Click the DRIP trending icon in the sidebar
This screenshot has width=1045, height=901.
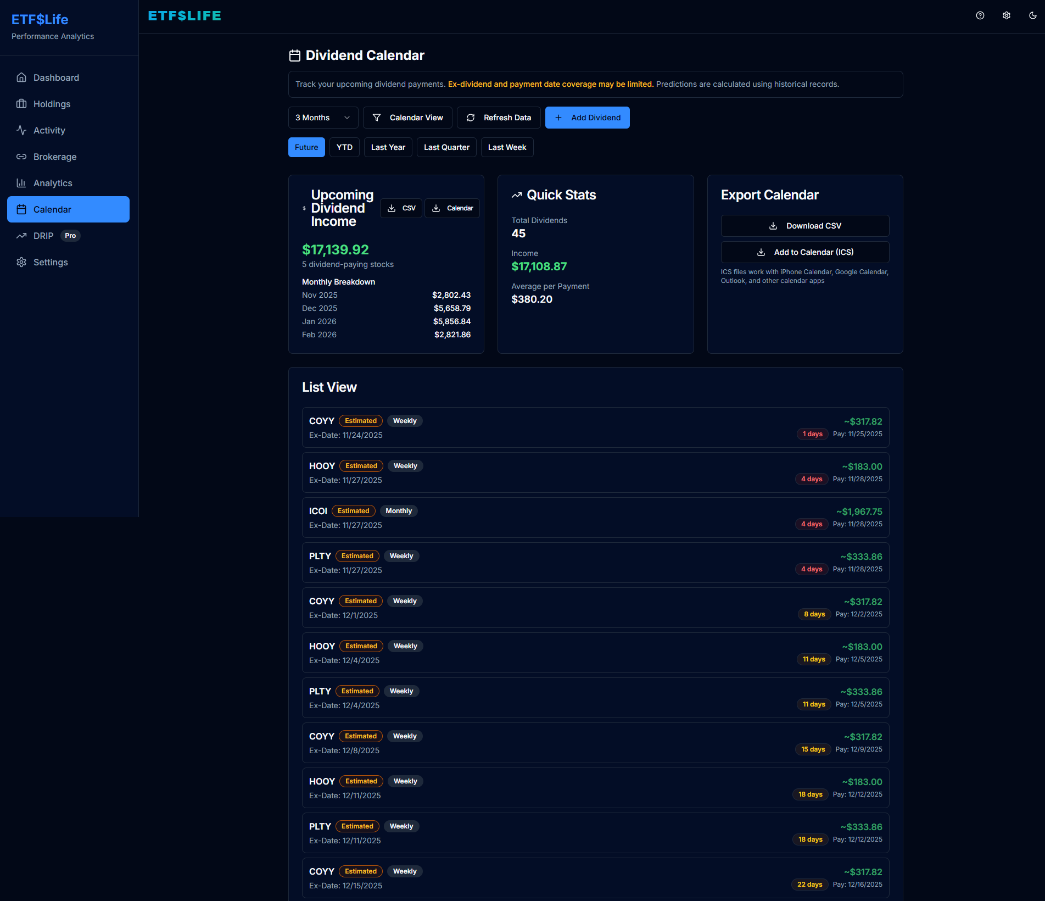point(21,236)
